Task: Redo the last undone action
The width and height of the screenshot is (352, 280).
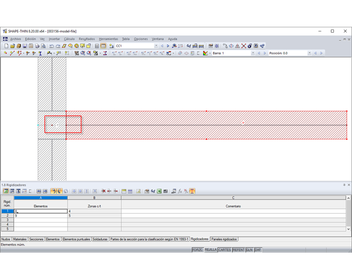Action: pos(58,46)
